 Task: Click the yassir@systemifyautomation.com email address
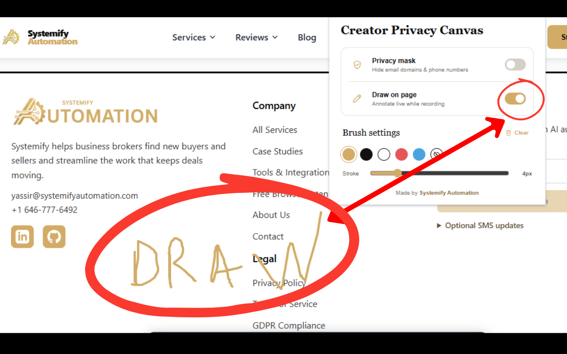pos(74,196)
